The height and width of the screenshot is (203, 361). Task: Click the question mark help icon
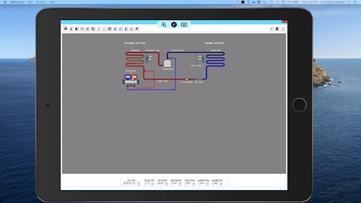tap(283, 29)
